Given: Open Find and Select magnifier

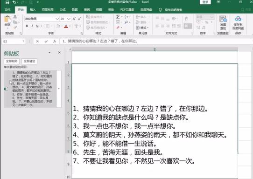Looking at the screenshot, I should pos(126,22).
